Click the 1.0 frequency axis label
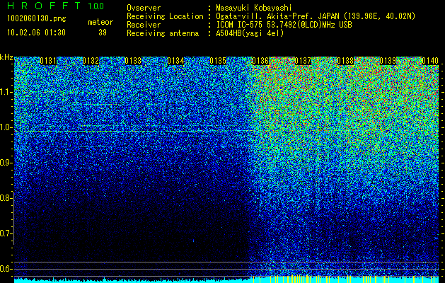This screenshot has height=283, width=445. click(x=5, y=127)
